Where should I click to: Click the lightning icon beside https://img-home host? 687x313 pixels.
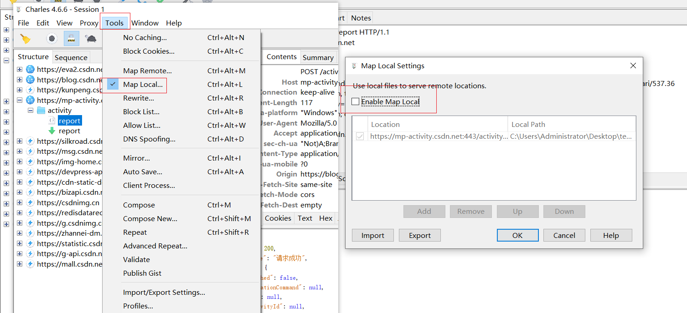30,162
